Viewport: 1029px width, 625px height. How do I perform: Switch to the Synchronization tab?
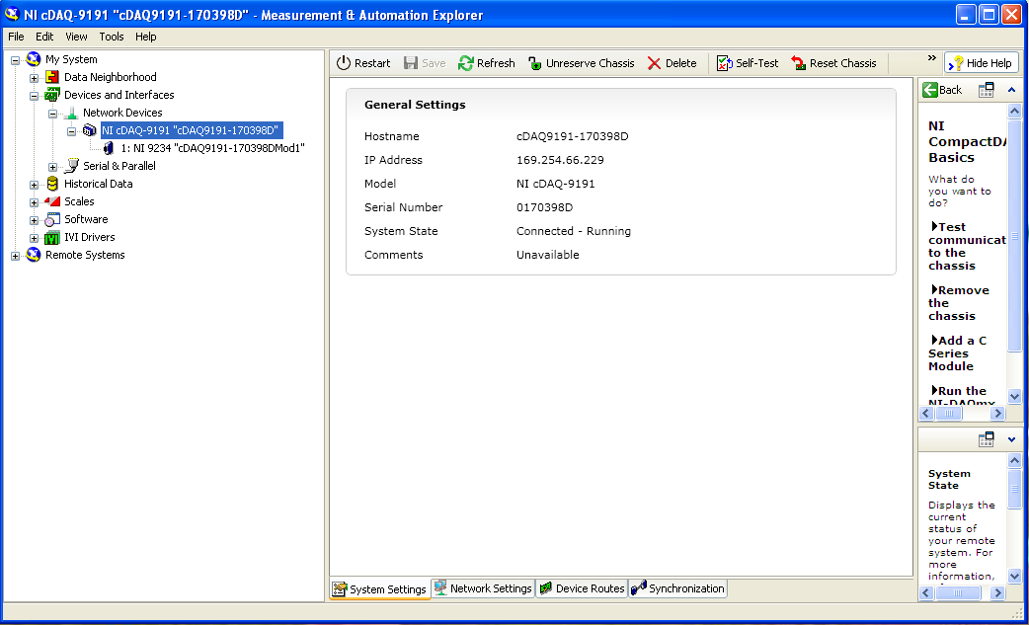677,588
